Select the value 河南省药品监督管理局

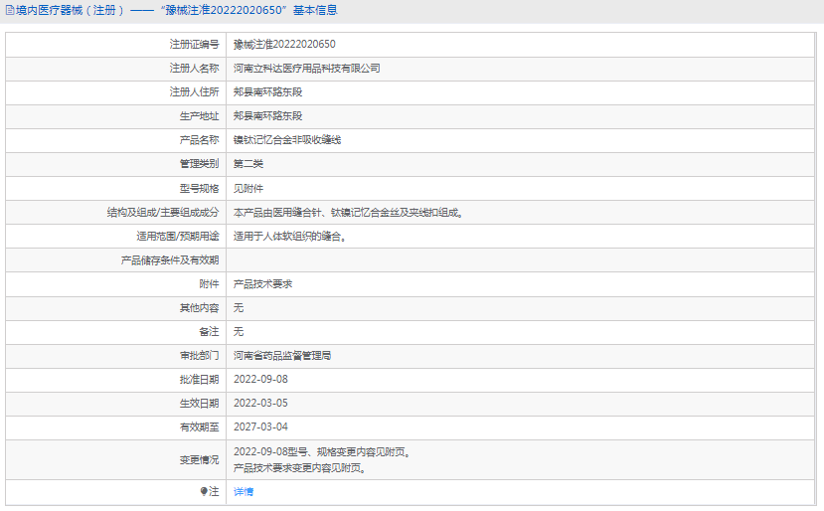pyautogui.click(x=282, y=356)
